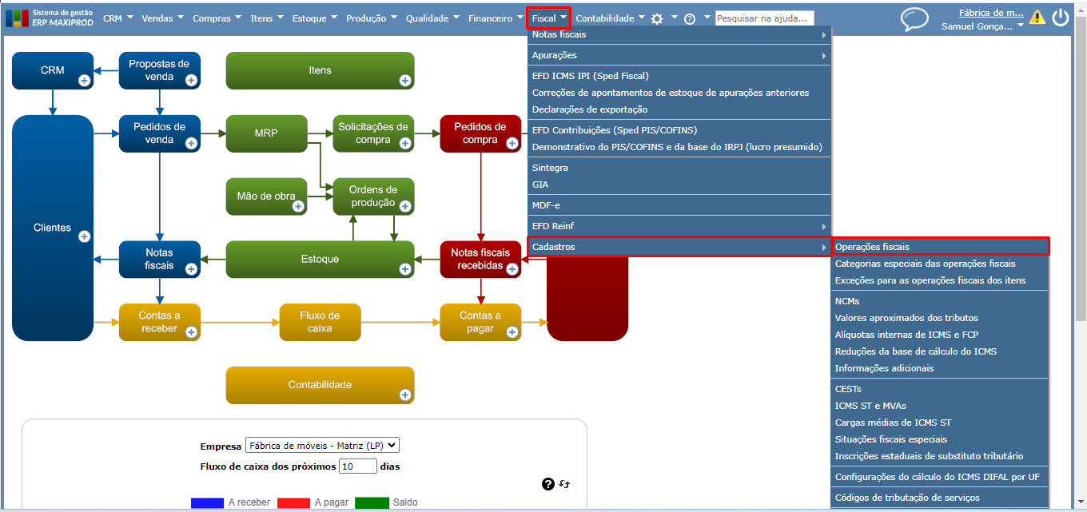Open the CRM menu dropdown
The image size is (1087, 512).
[x=117, y=18]
